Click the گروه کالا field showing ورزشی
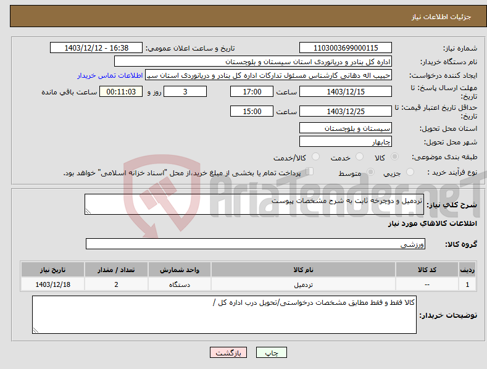The height and width of the screenshot is (369, 487). pyautogui.click(x=256, y=244)
